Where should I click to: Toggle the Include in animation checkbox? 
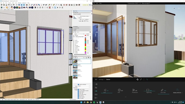(x=78, y=84)
